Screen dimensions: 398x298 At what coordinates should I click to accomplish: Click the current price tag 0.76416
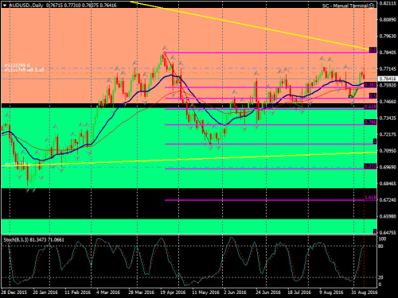(x=388, y=79)
